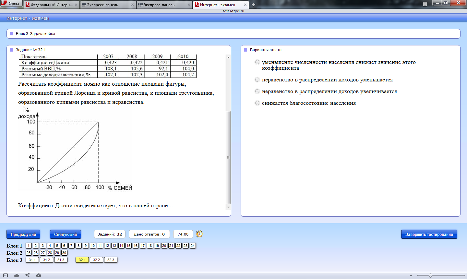Open highlighted question 32.1

coord(82,260)
